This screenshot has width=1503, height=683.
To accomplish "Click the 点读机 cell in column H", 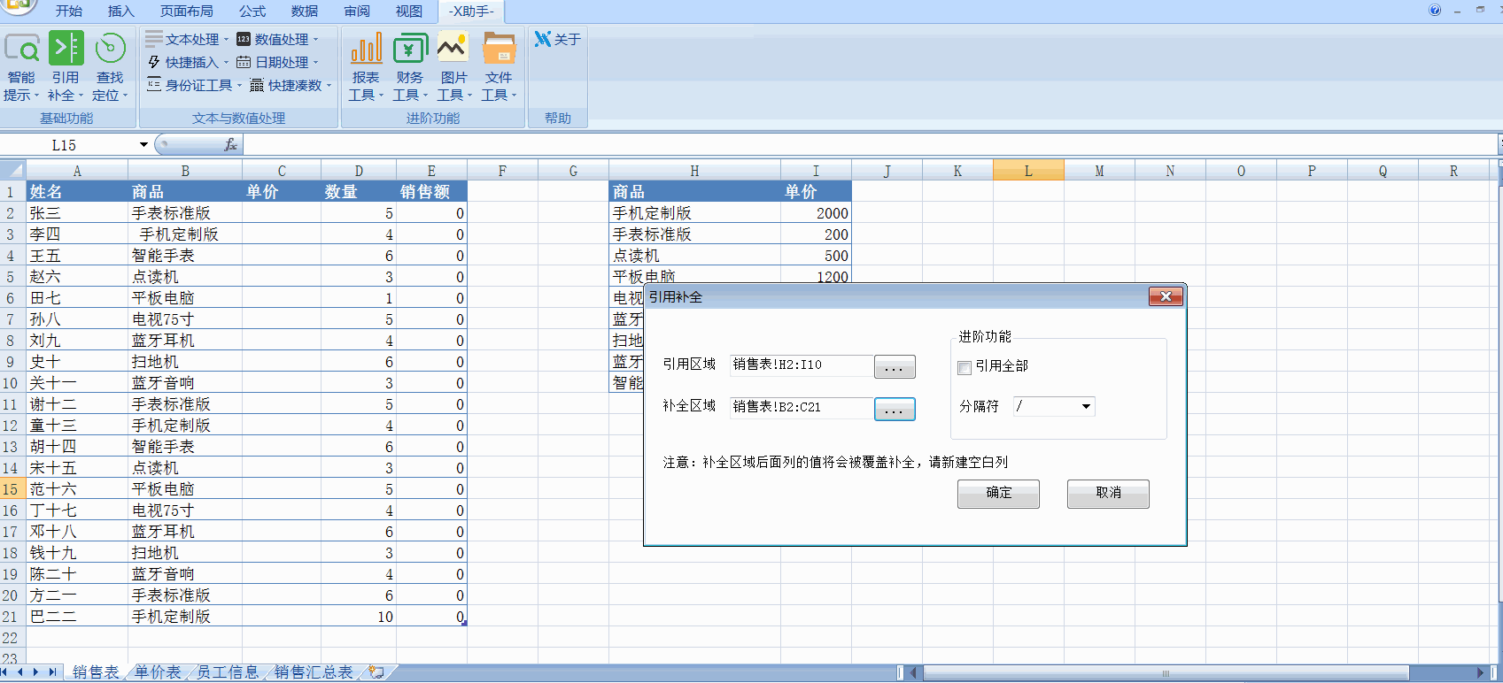I will [x=694, y=256].
